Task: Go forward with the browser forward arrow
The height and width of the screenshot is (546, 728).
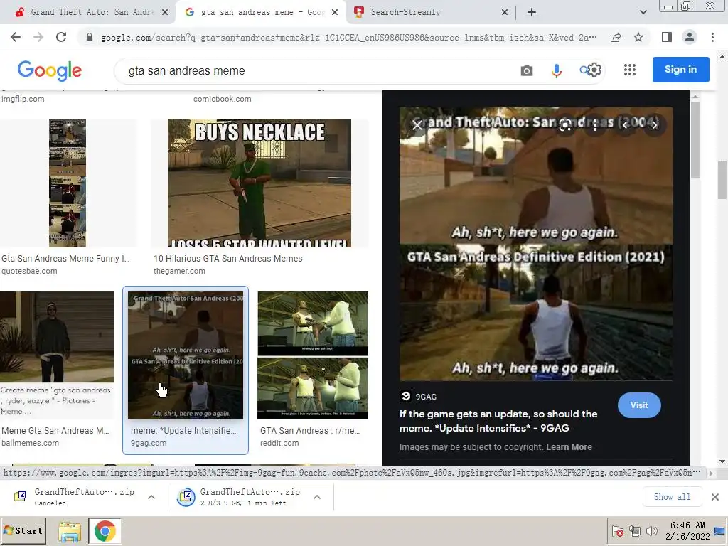Action: pos(38,37)
